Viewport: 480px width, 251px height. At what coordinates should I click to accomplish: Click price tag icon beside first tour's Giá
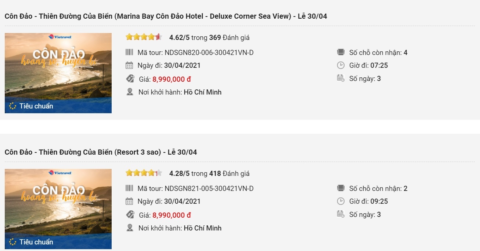130,79
